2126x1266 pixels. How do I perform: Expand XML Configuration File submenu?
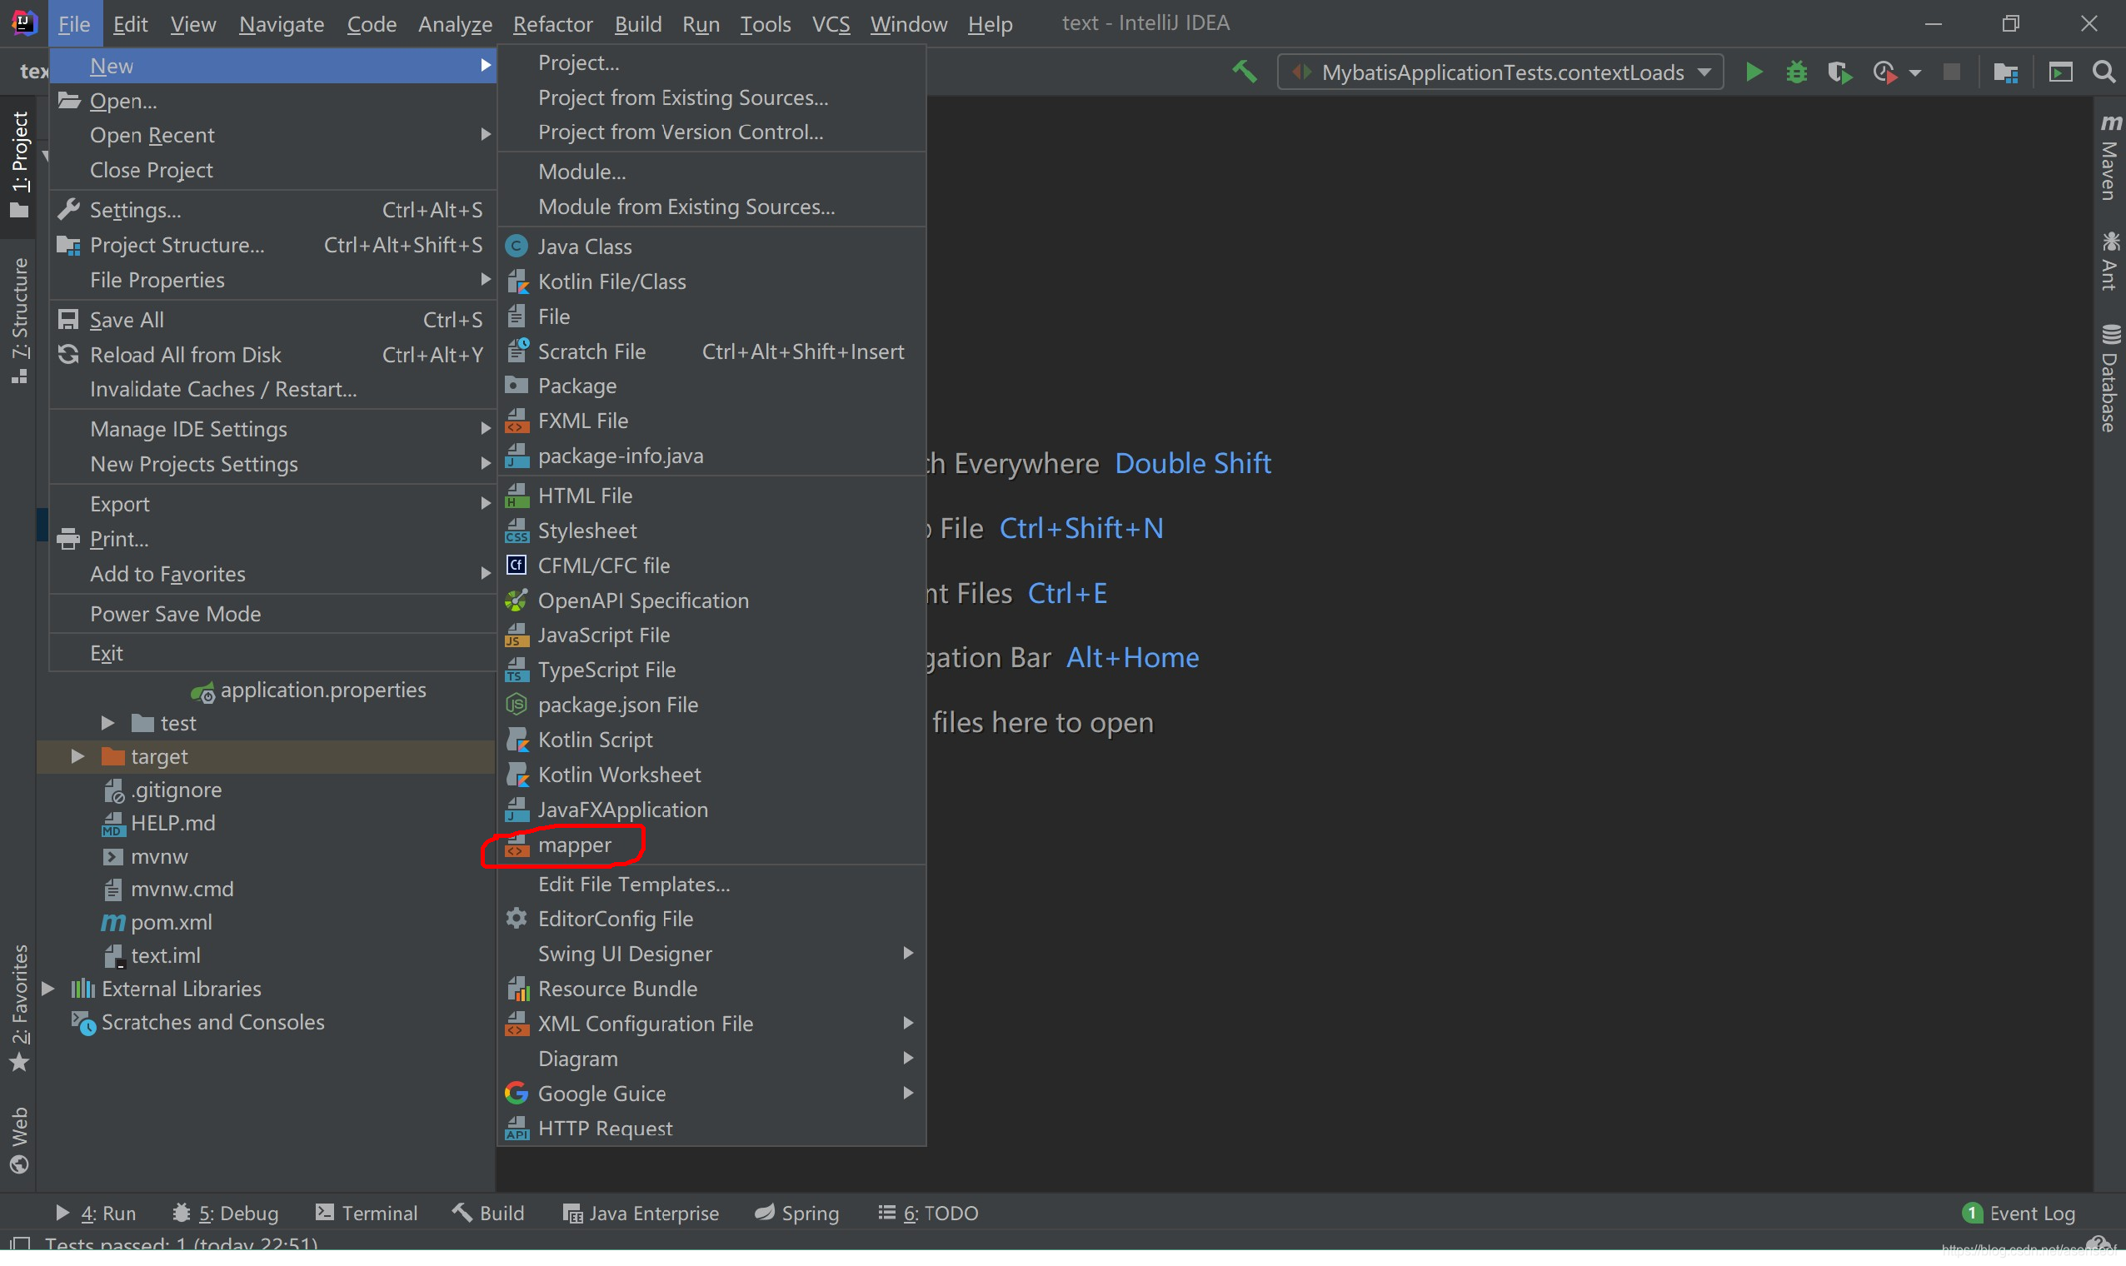pos(711,1024)
